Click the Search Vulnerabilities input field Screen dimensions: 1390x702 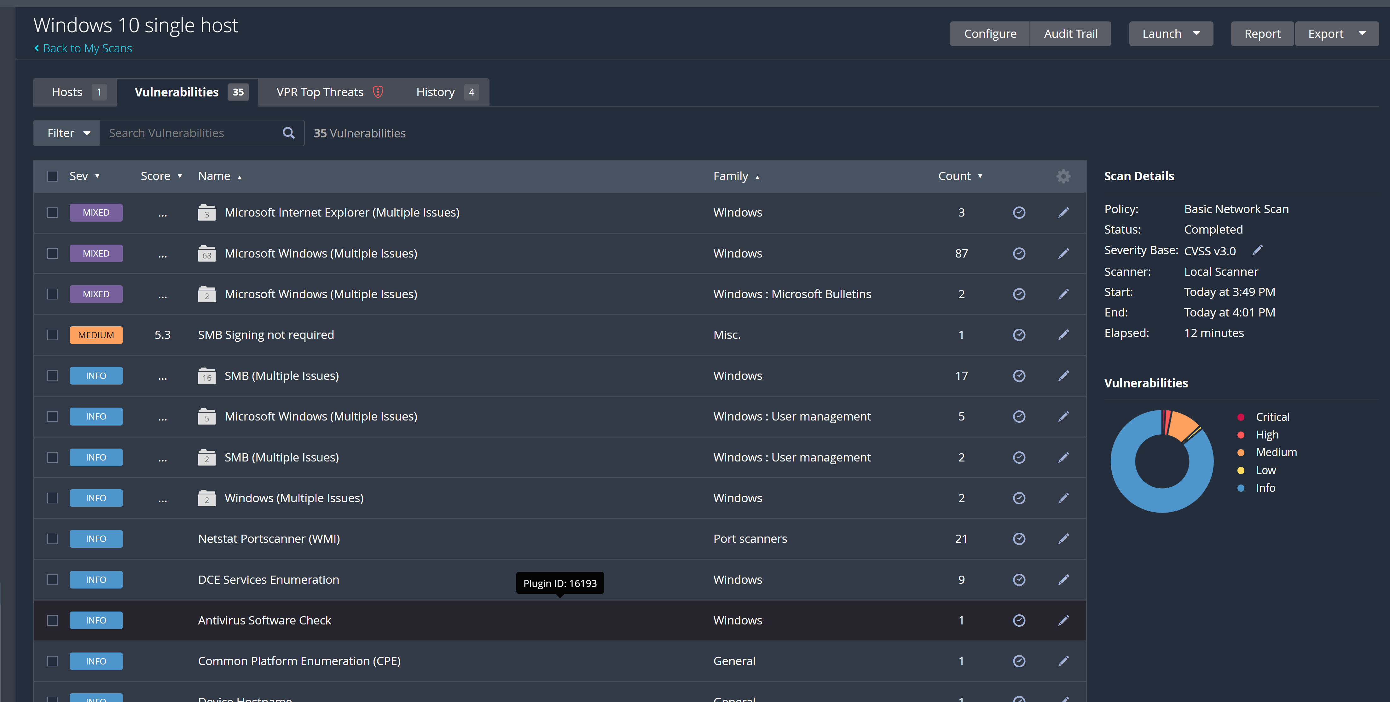pos(191,133)
